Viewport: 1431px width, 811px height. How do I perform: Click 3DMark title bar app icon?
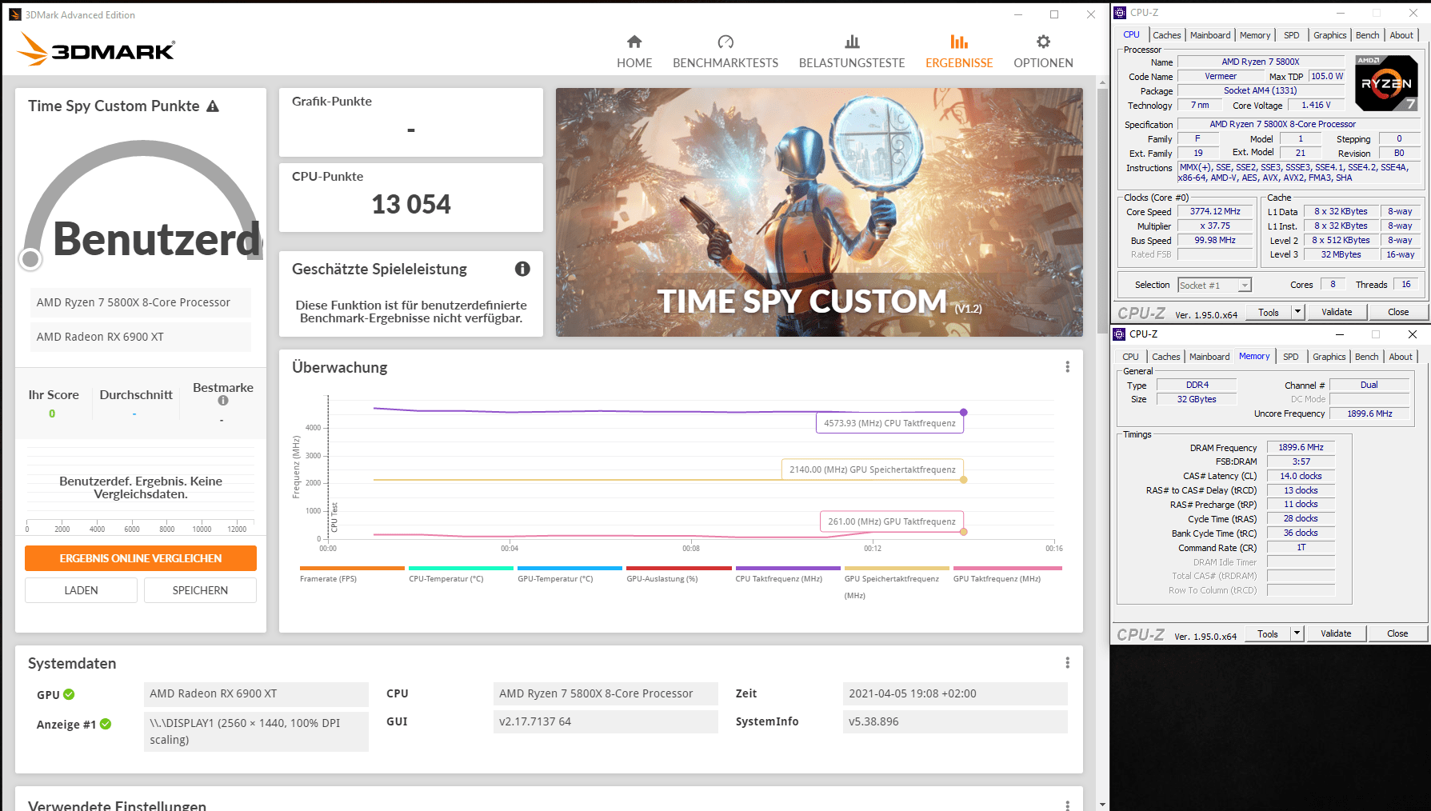click(15, 14)
